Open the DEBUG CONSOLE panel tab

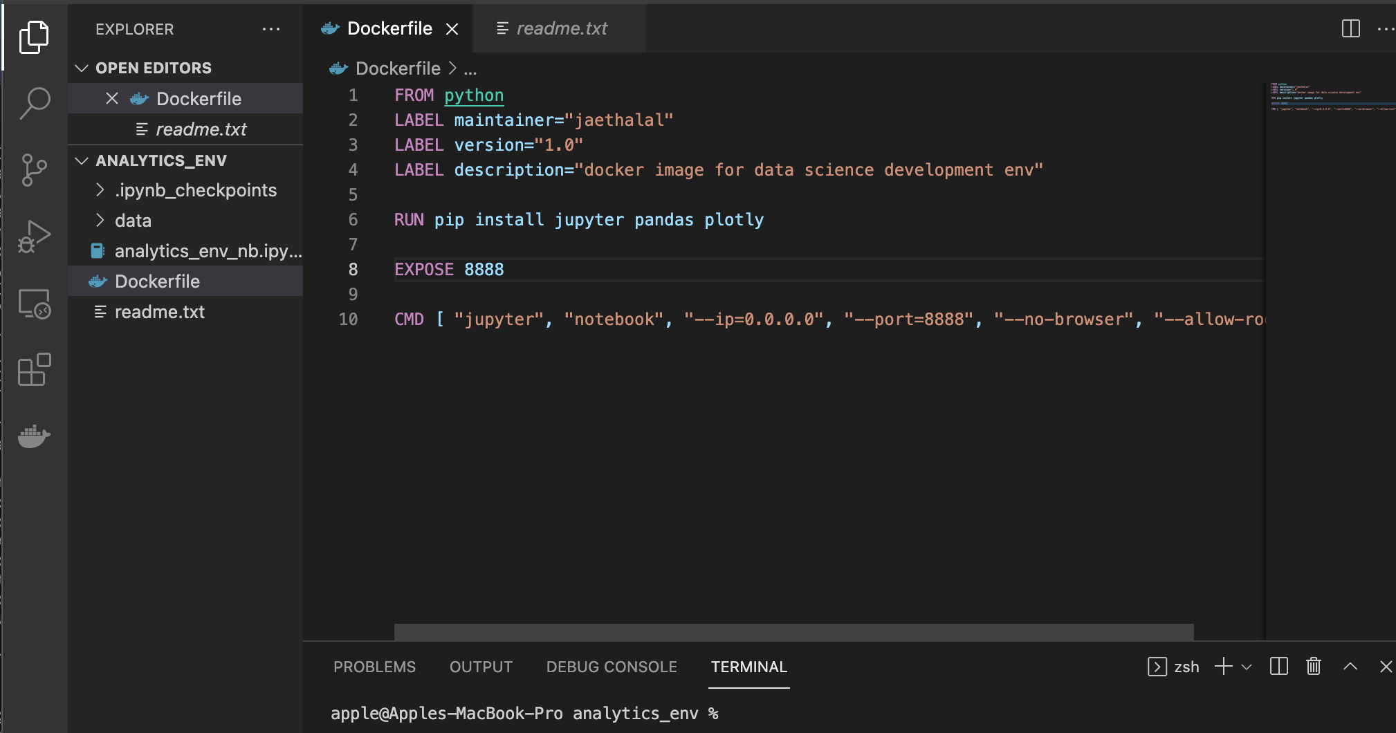[612, 667]
